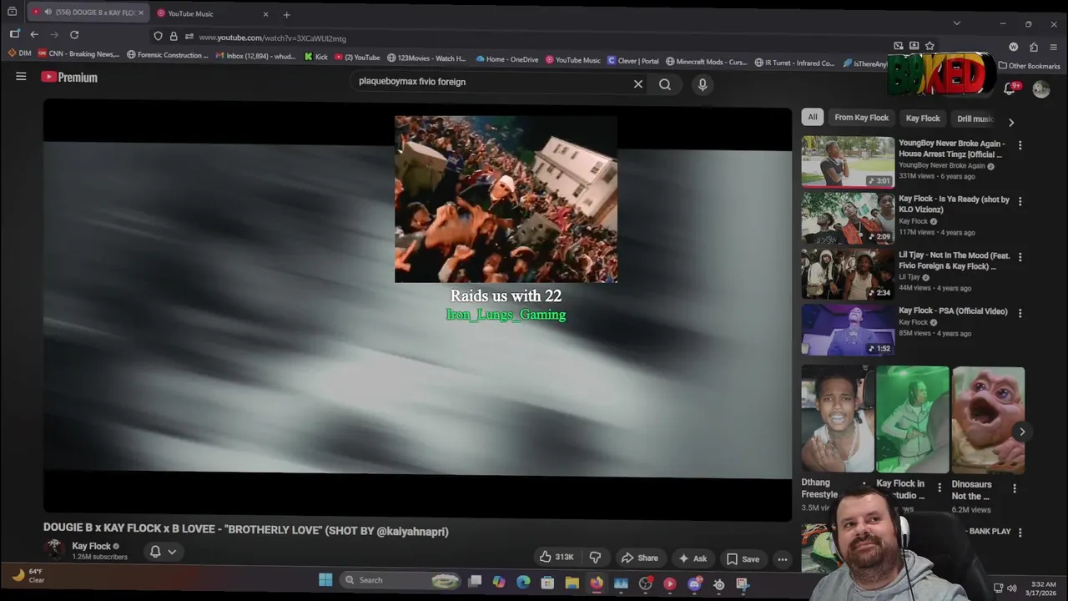Open Not In The Mood video title

(955, 260)
